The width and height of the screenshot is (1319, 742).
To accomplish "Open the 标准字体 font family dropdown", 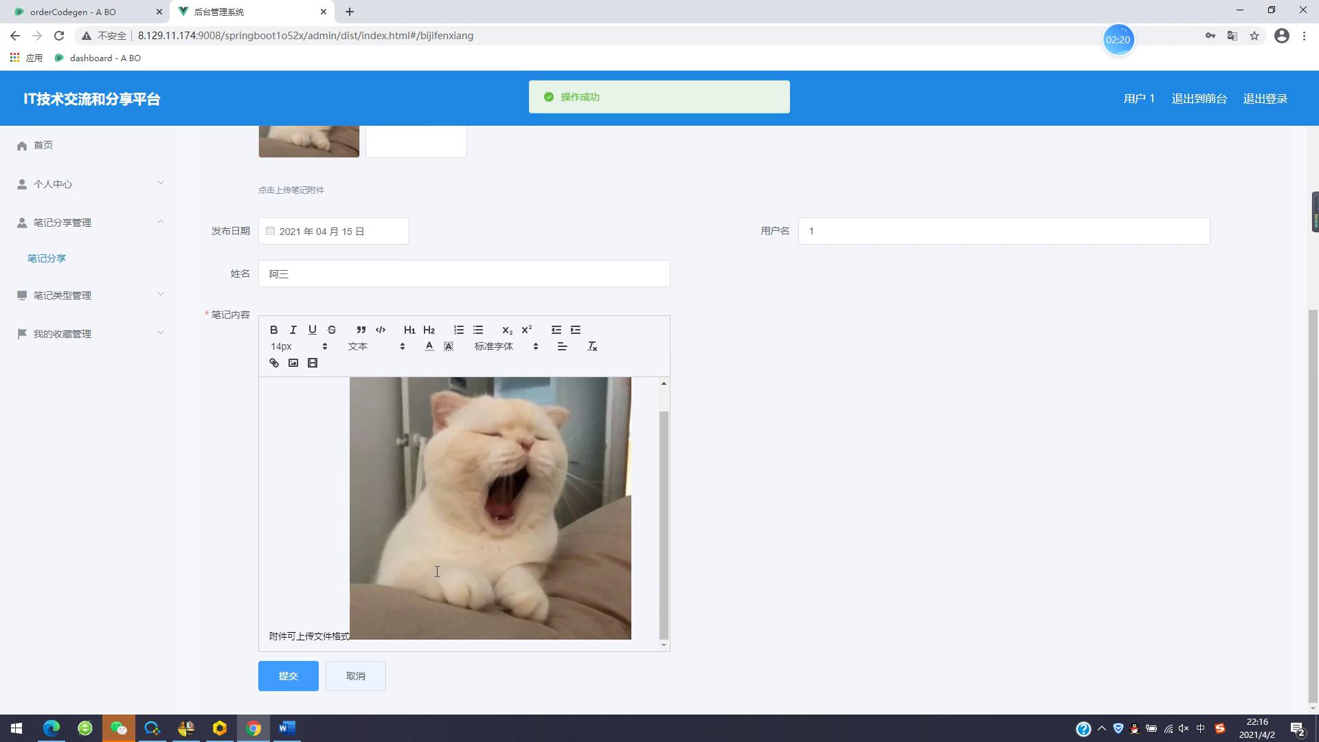I will [506, 346].
